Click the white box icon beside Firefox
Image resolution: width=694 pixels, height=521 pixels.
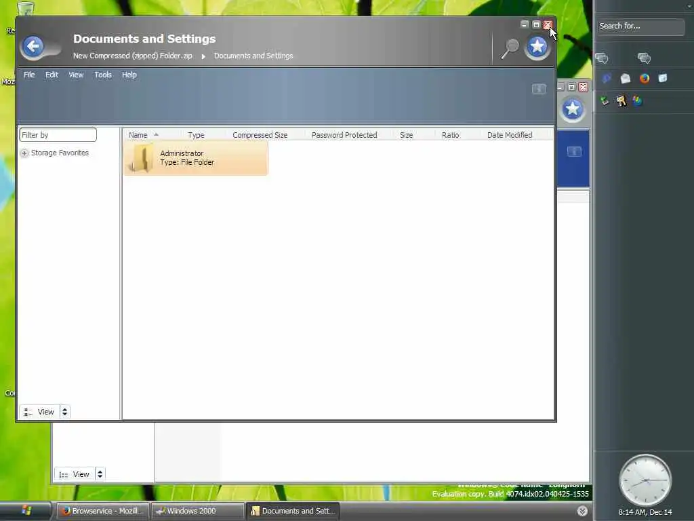click(x=663, y=79)
